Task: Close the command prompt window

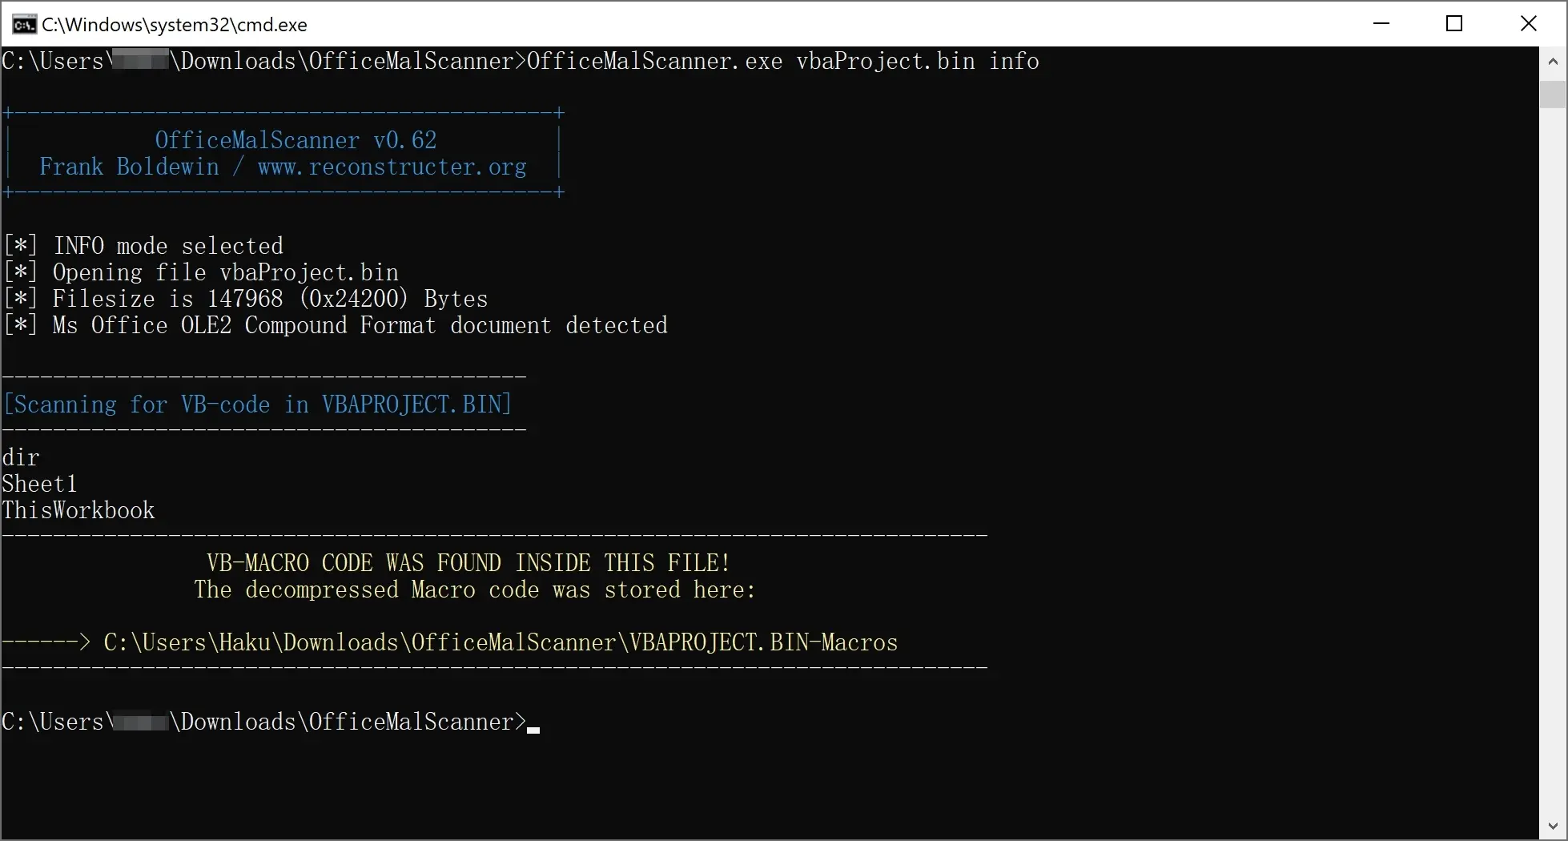Action: click(x=1528, y=24)
